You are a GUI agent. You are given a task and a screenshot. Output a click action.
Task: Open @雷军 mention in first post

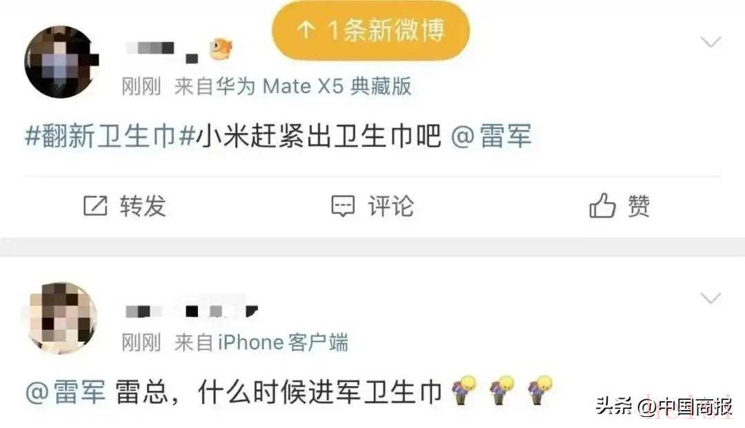490,136
